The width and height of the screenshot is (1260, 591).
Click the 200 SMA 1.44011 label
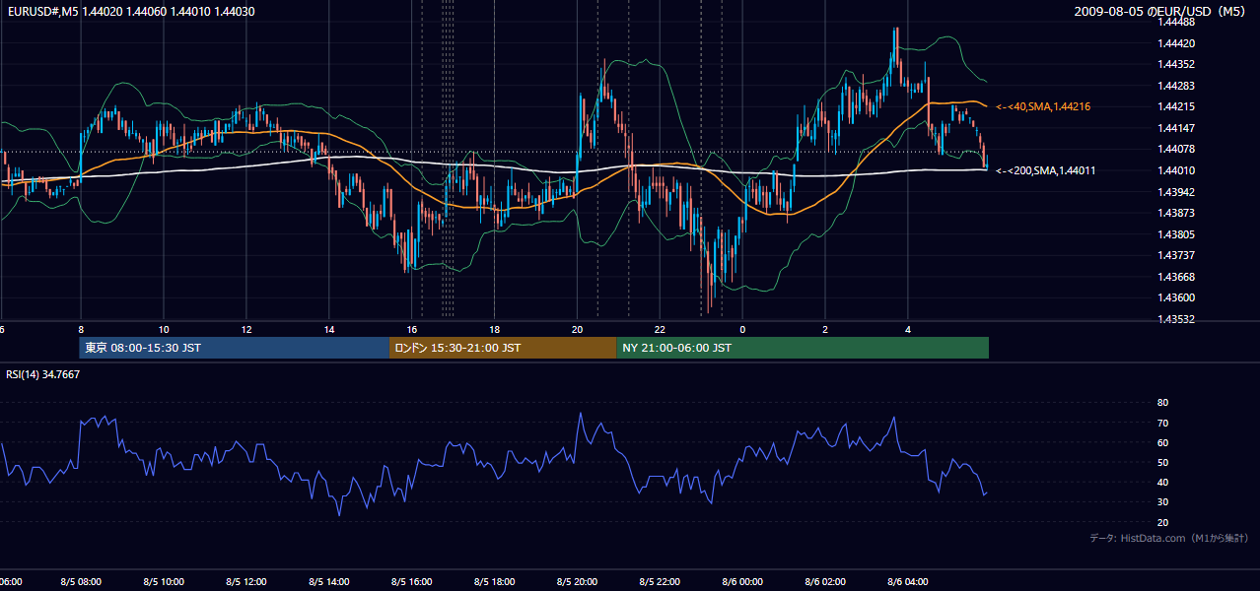(x=1045, y=170)
